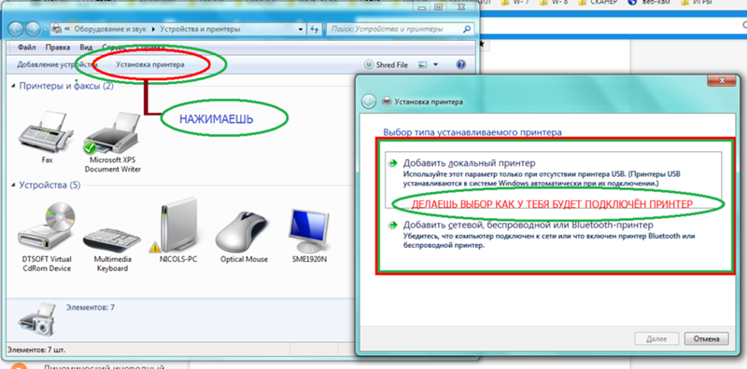Select Microsoft XPS Document Writer printer
The height and width of the screenshot is (369, 747).
click(x=113, y=142)
